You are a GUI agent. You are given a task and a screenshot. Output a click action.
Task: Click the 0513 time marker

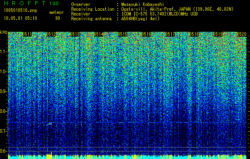pyautogui.click(x=75, y=34)
